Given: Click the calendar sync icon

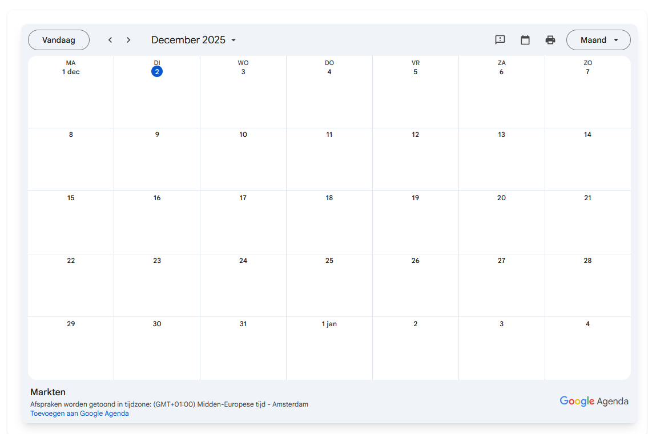Looking at the screenshot, I should click(525, 40).
